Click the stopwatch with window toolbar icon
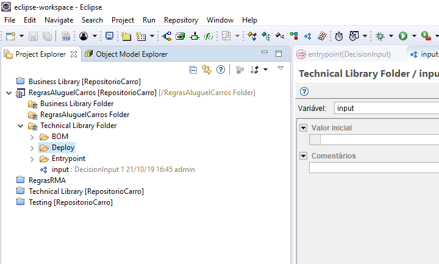Viewport: 439px width, 264px height. click(354, 36)
